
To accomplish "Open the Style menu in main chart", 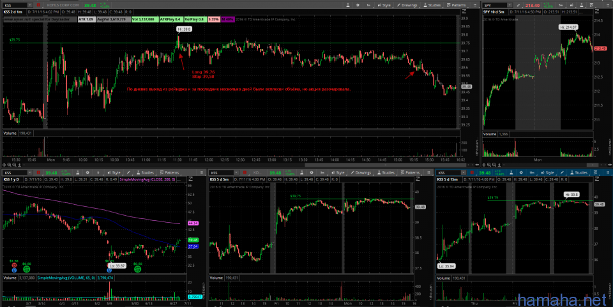I will click(x=384, y=5).
